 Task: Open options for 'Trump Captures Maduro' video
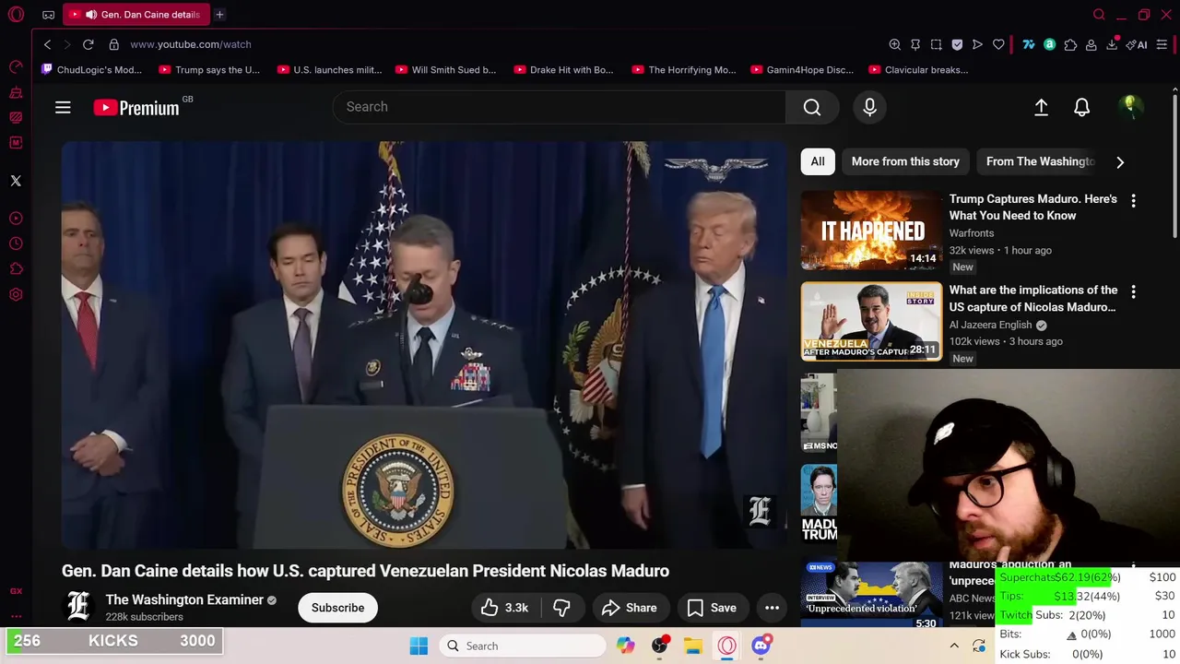1133,200
